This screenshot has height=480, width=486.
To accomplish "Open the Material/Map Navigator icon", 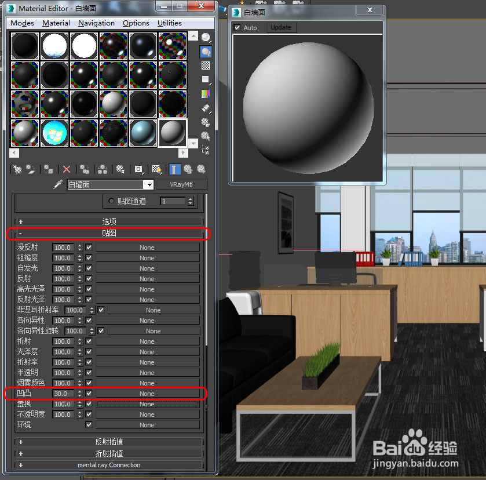I will [206, 150].
